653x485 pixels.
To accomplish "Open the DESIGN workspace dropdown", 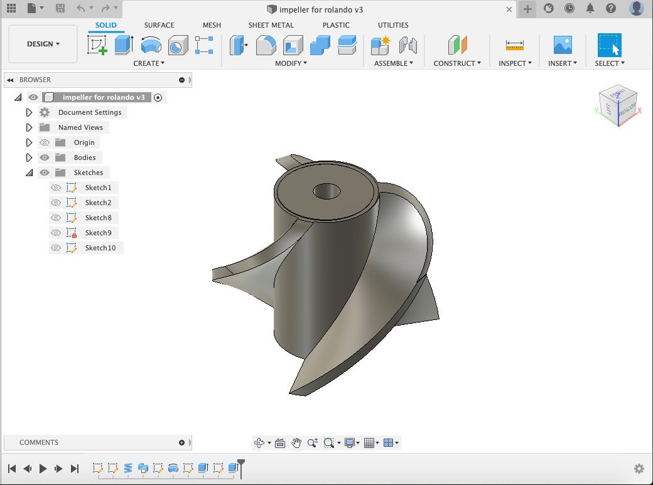I will point(43,44).
